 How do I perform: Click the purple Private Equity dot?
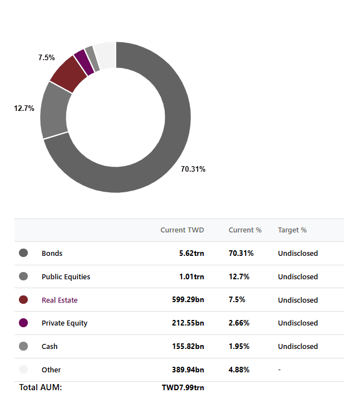coord(23,323)
